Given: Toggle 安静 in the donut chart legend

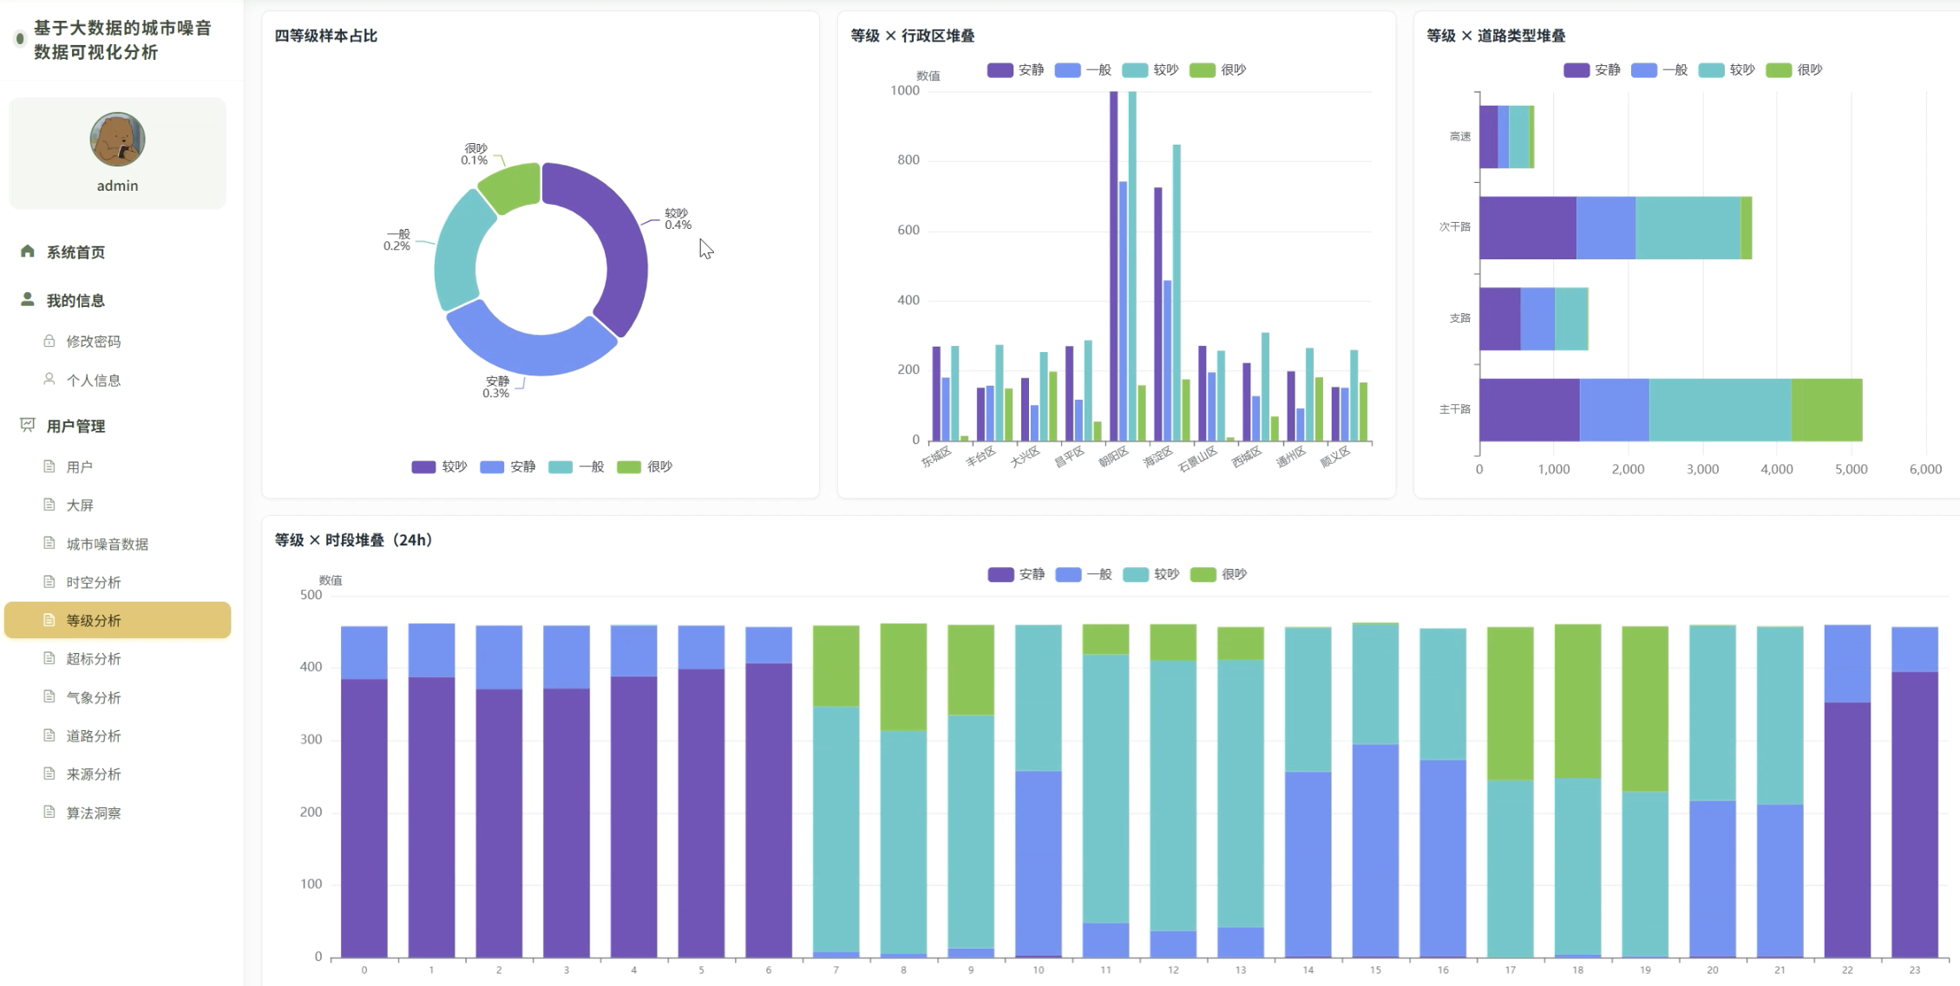Looking at the screenshot, I should point(508,467).
